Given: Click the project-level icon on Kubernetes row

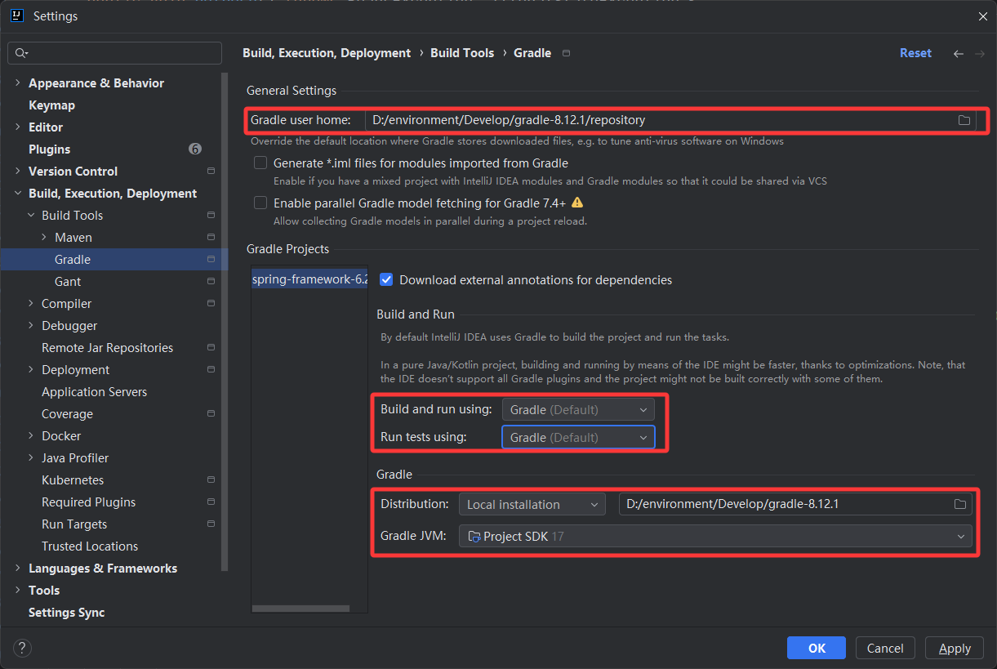Looking at the screenshot, I should (211, 480).
